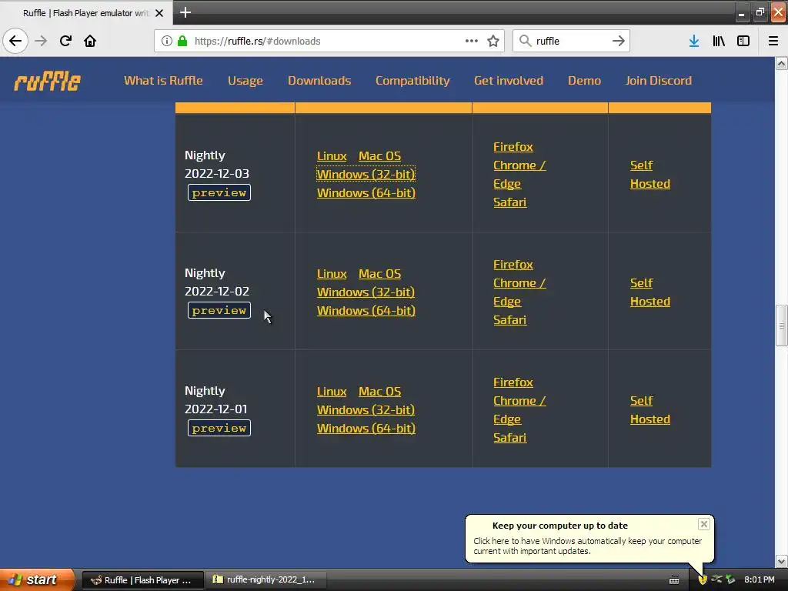Open the Demo nav link
The width and height of the screenshot is (788, 591).
584,80
